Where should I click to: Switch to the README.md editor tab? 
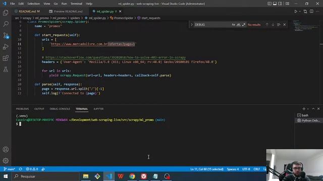coord(27,11)
